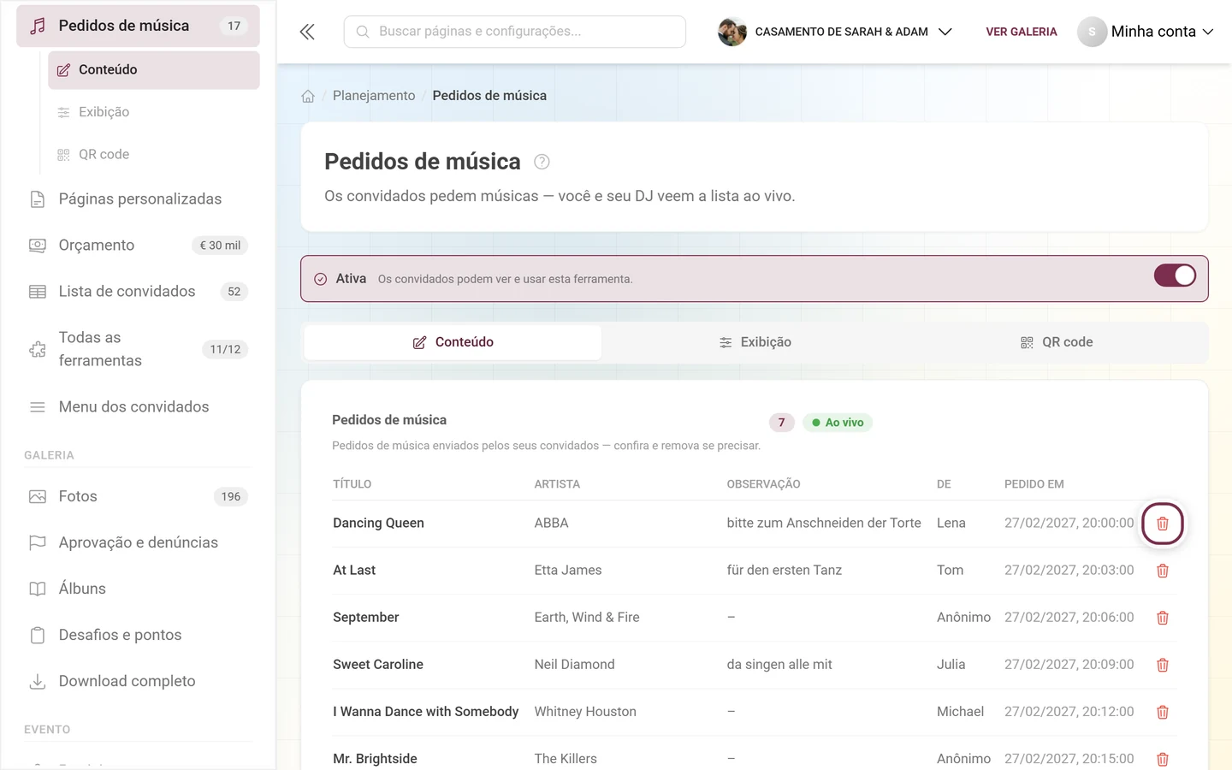Viewport: 1232px width, 770px height.
Task: Switch to the QR code tab
Action: (x=1057, y=342)
